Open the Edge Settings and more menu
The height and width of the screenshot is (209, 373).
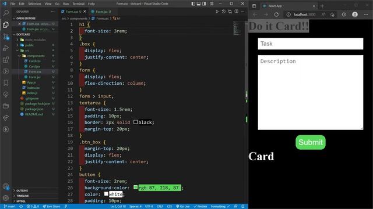(366, 15)
